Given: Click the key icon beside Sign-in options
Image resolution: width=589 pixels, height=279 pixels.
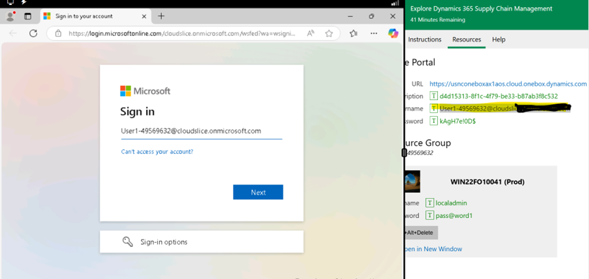Looking at the screenshot, I should click(128, 242).
